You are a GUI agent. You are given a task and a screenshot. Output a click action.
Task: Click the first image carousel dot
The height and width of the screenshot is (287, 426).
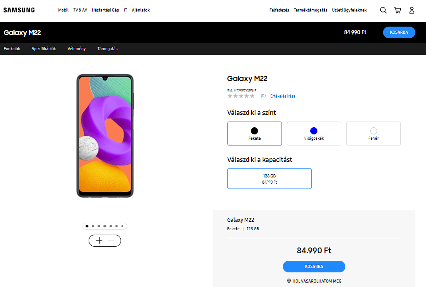click(87, 226)
